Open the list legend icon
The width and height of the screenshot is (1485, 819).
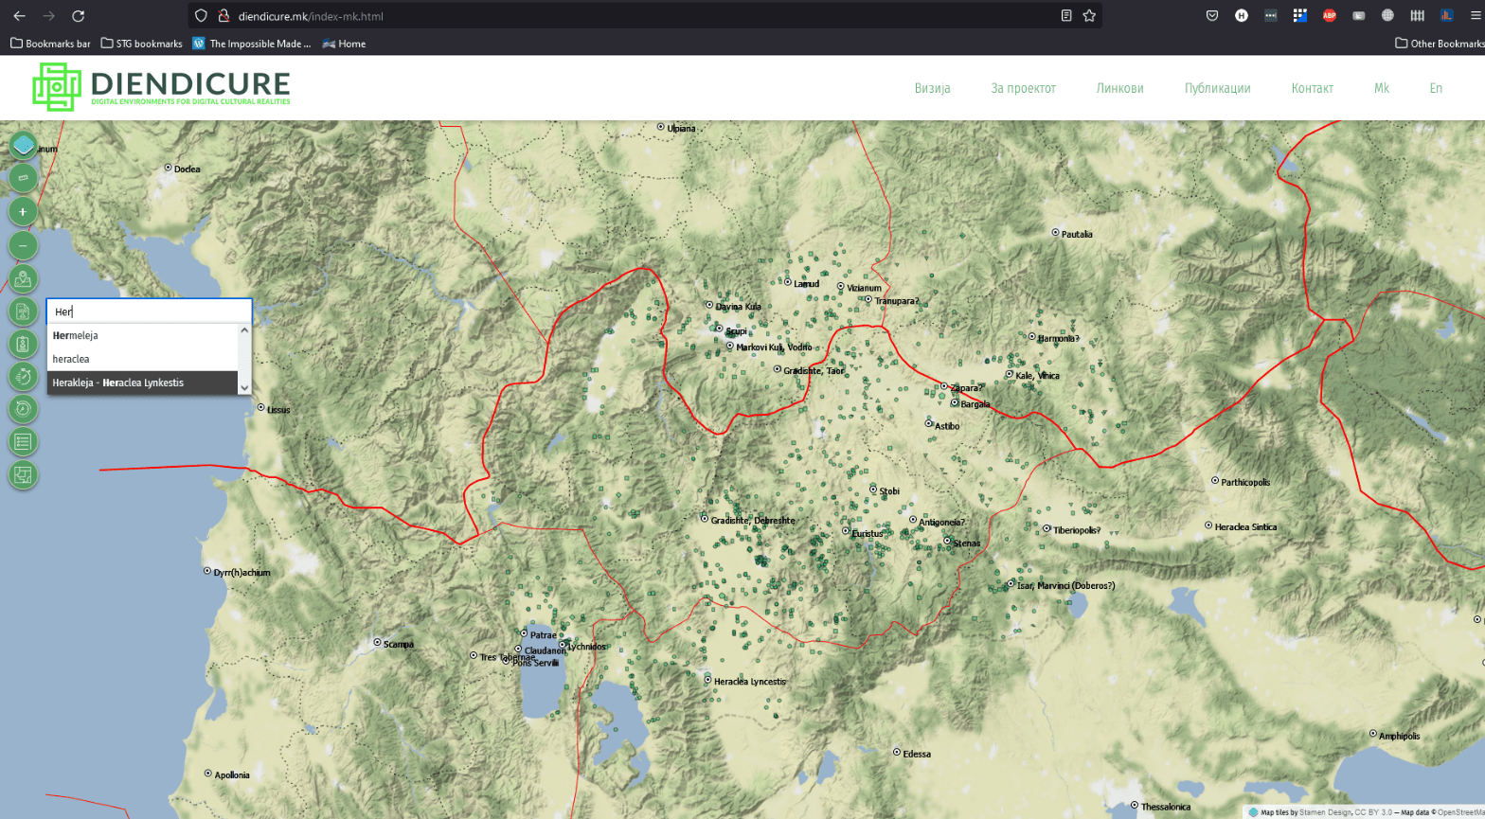tap(23, 441)
